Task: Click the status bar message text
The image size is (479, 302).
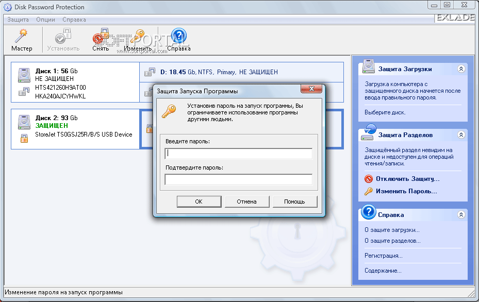Action: (x=63, y=292)
